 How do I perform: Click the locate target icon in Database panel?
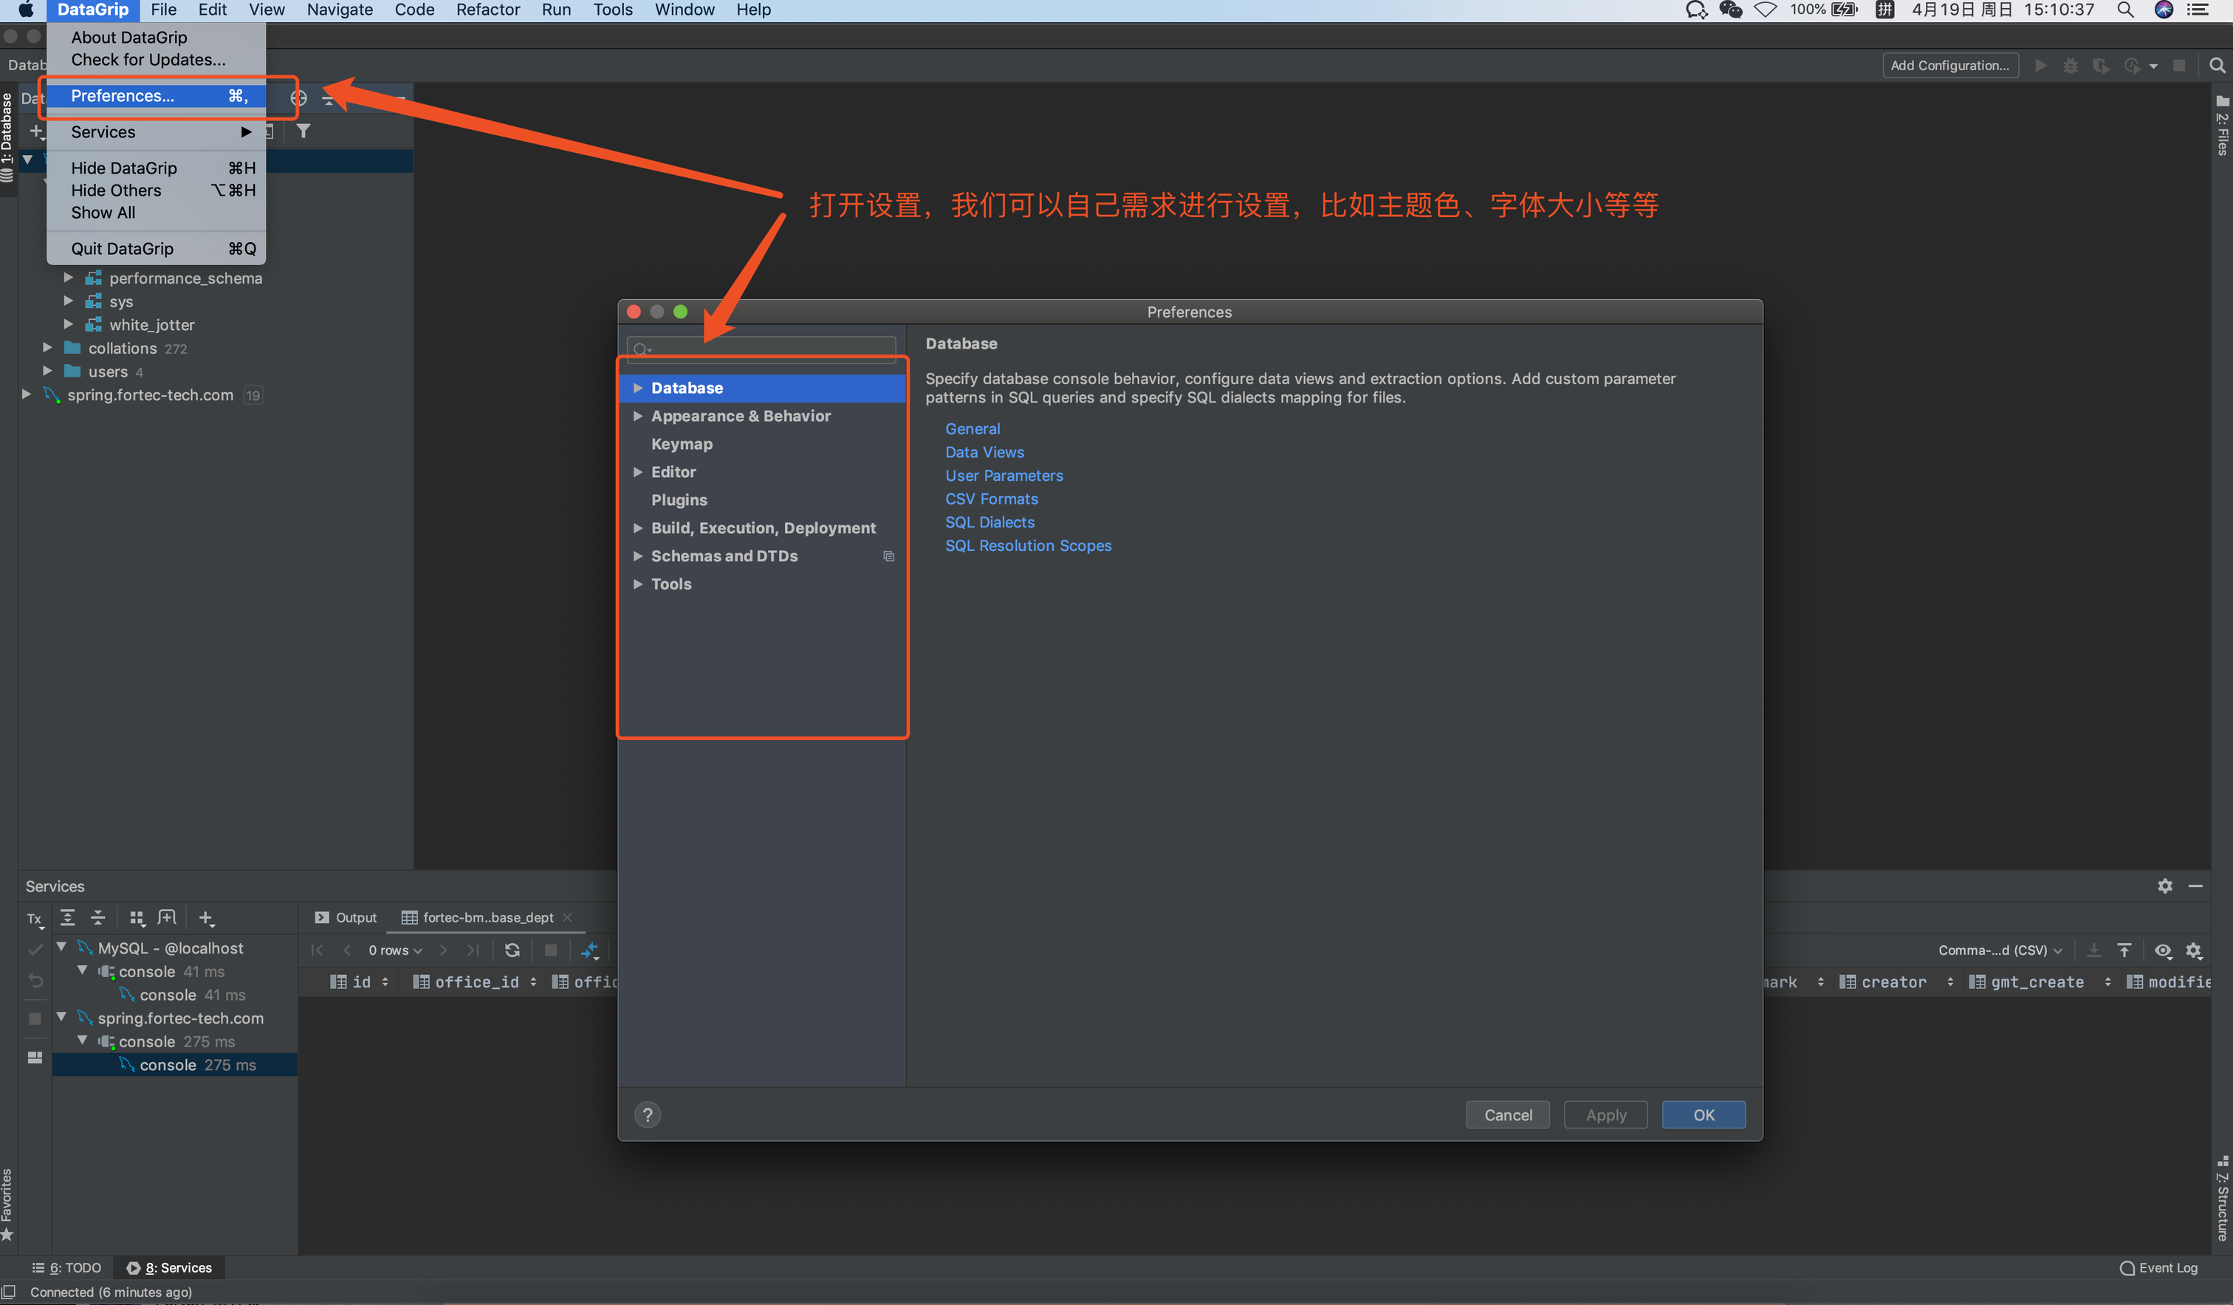(x=298, y=98)
